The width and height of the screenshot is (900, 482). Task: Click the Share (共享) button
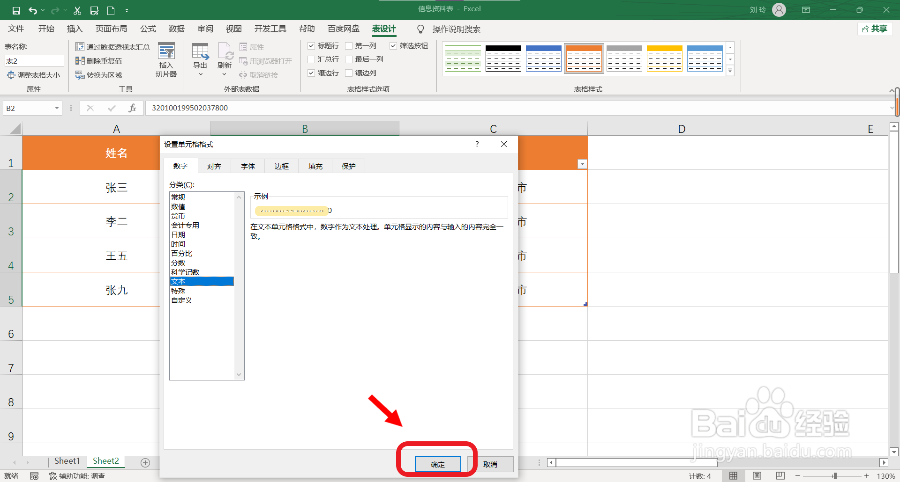[875, 29]
